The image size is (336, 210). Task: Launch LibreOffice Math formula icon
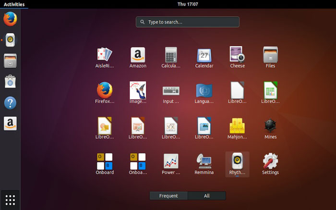171,128
